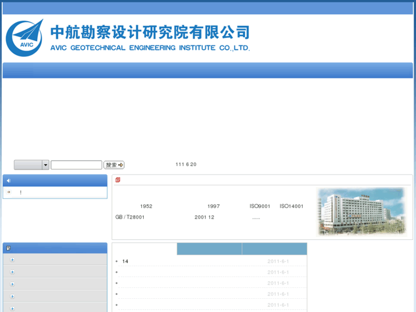The image size is (416, 312).
Task: Click the red document icon in the intro panel header
Action: [118, 180]
